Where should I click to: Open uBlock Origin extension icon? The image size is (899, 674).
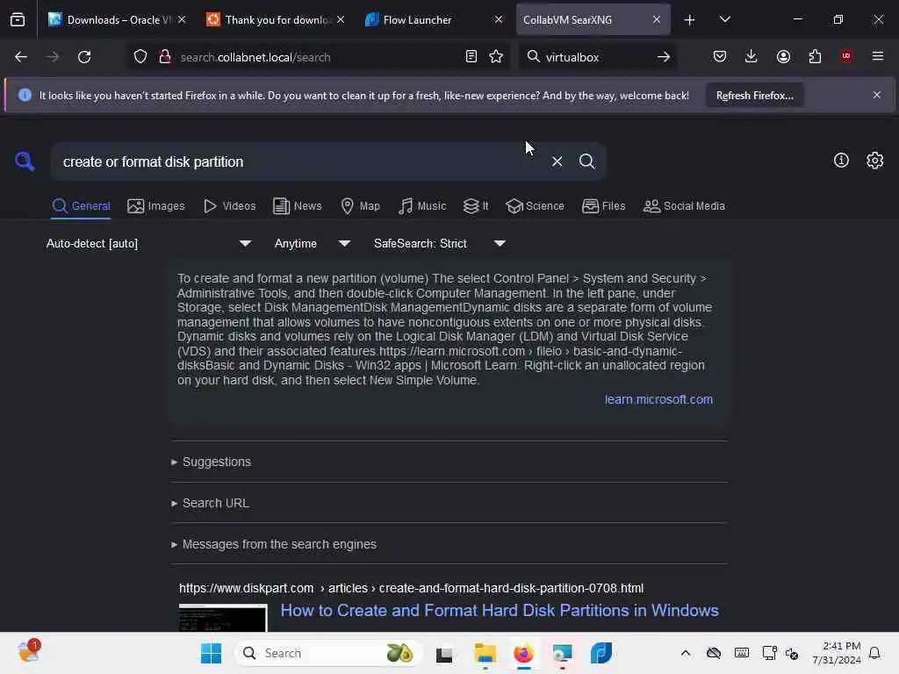[846, 56]
